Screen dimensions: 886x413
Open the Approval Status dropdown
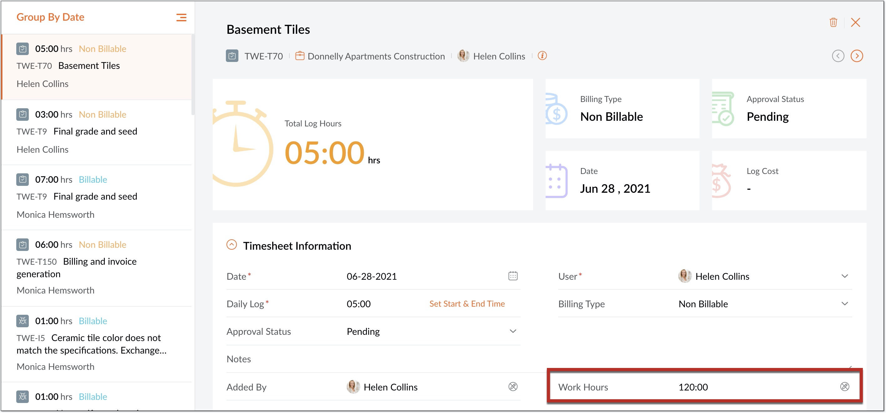512,331
